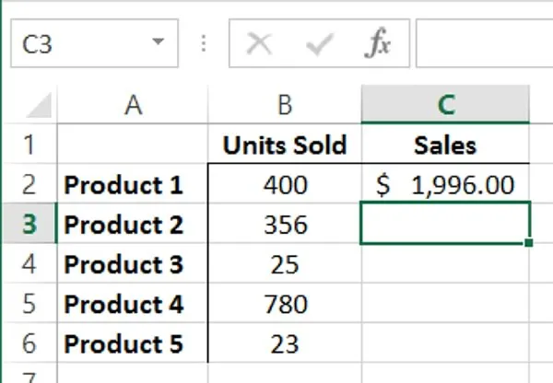Click inside the Name Box showing C3

coord(74,44)
